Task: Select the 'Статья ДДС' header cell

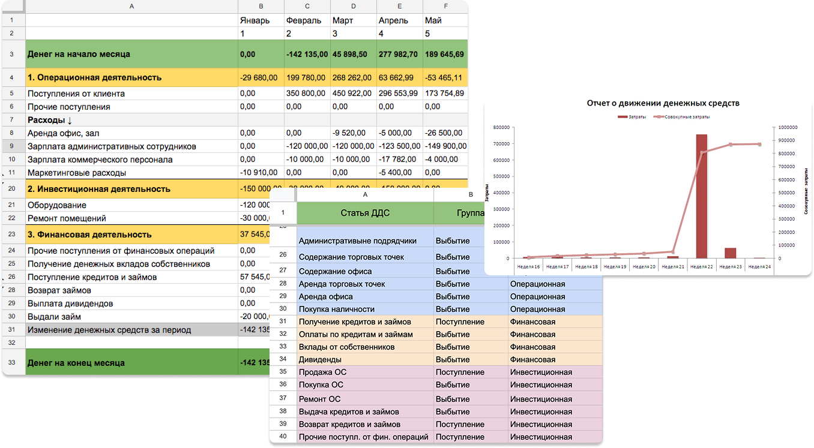Action: (365, 212)
